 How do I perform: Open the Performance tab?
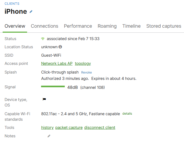coord(78,26)
